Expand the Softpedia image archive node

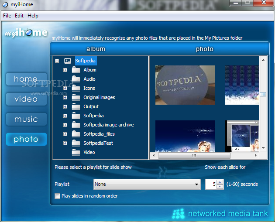point(65,125)
